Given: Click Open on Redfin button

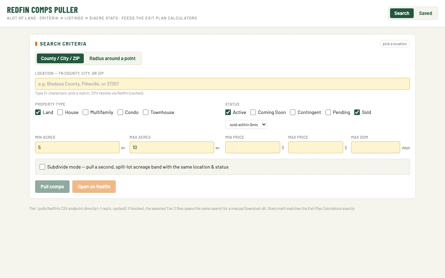Looking at the screenshot, I should (94, 187).
